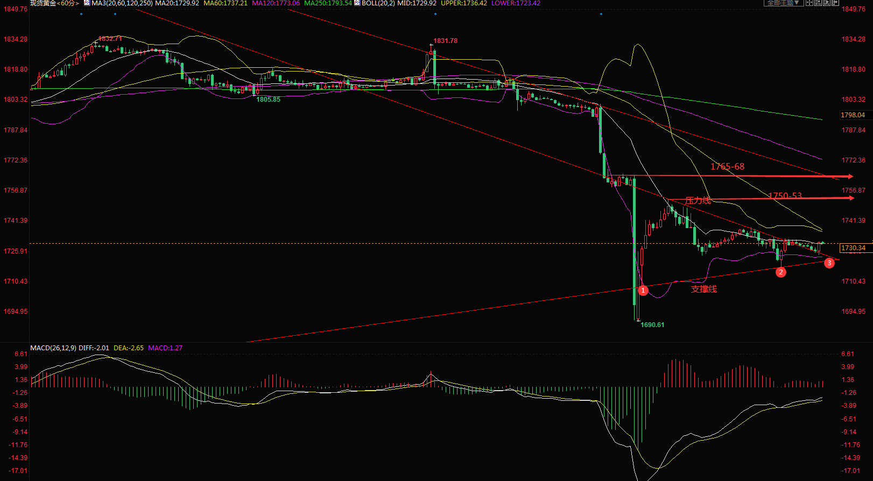Click the 现货黄金 instrument name

pos(43,3)
